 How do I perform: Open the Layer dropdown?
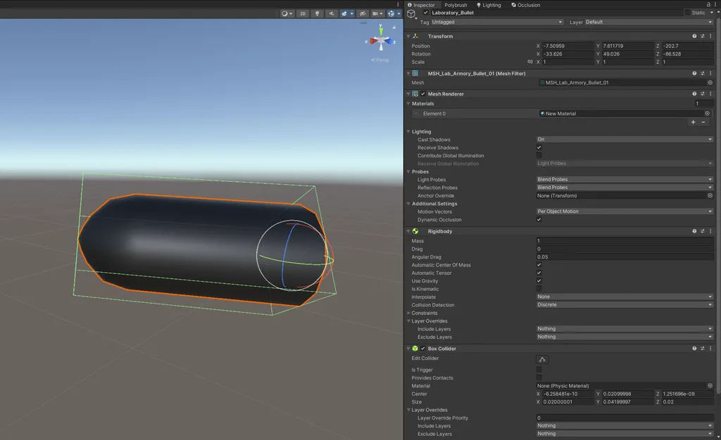(648, 22)
